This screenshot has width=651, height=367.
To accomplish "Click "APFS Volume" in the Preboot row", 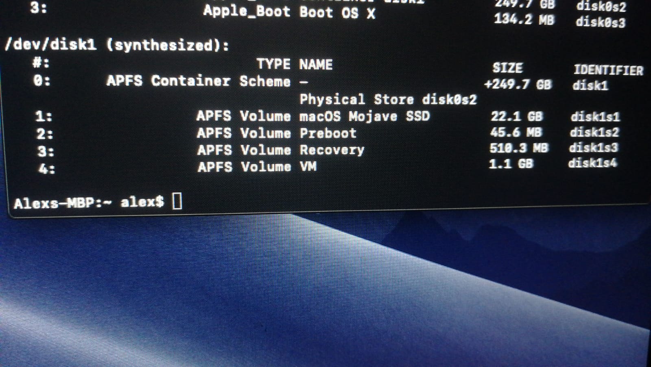I will 244,133.
